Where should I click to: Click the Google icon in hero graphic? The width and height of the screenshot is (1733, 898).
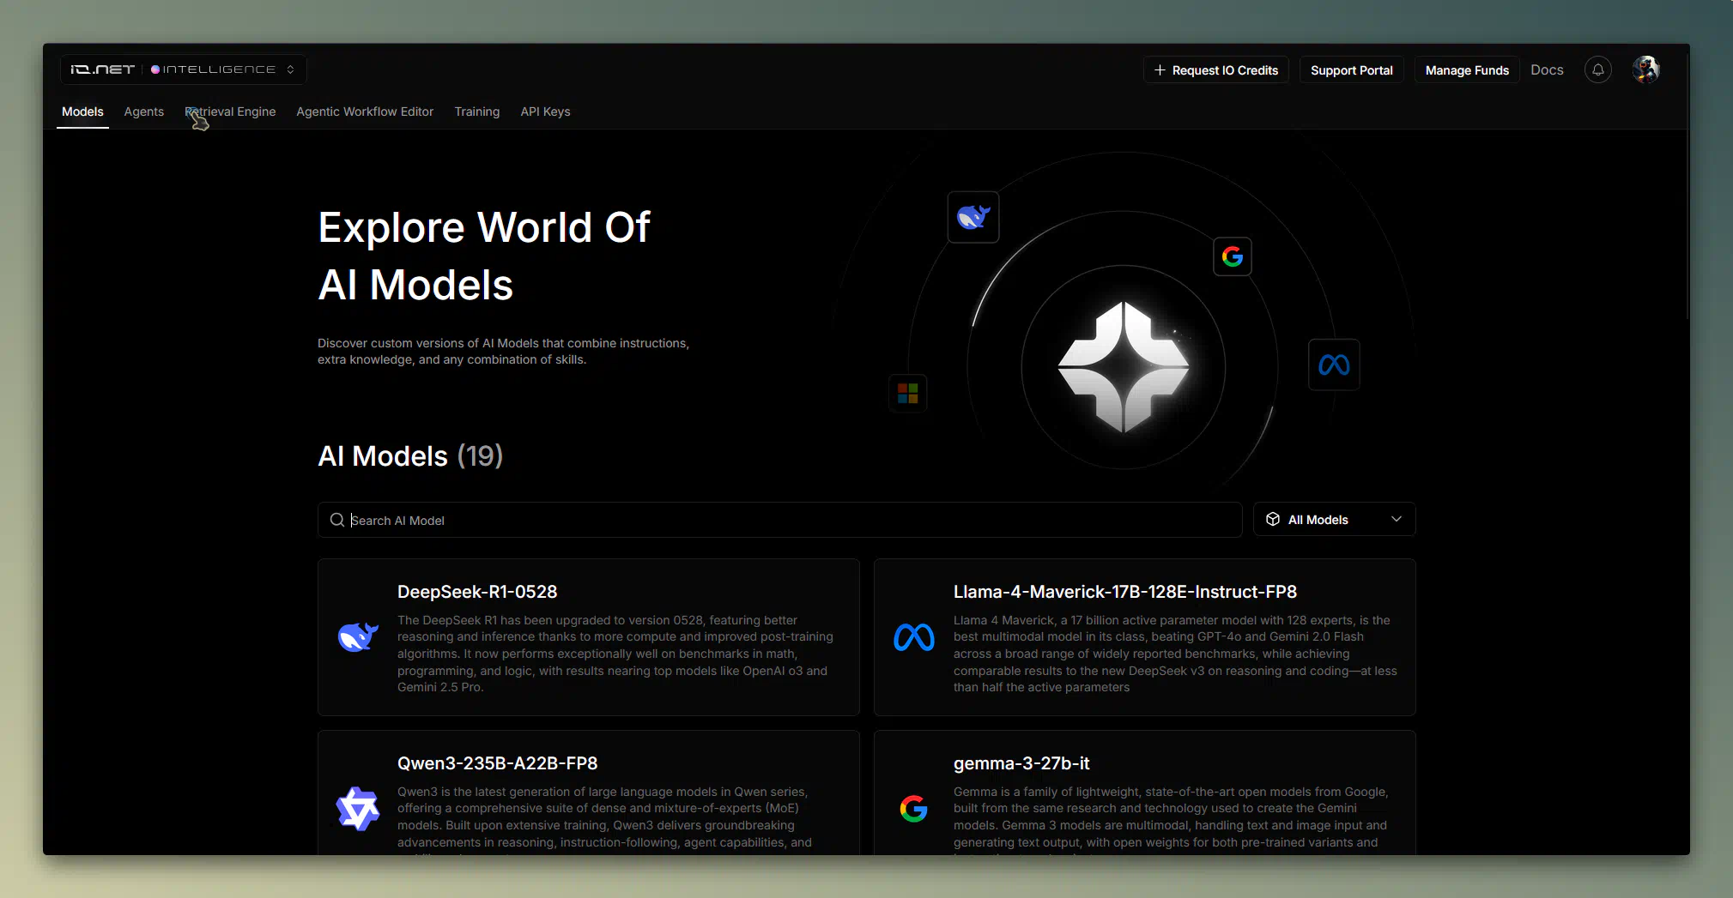[x=1232, y=256]
